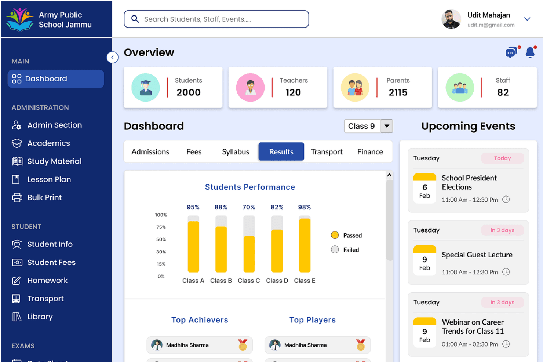The width and height of the screenshot is (543, 362).
Task: Click clock icon on Special Guest Lecture
Action: [506, 272]
